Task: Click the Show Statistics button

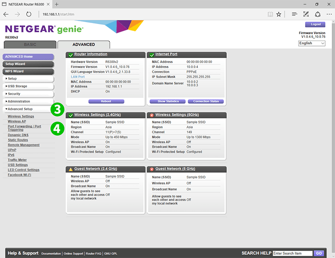Action: click(167, 101)
